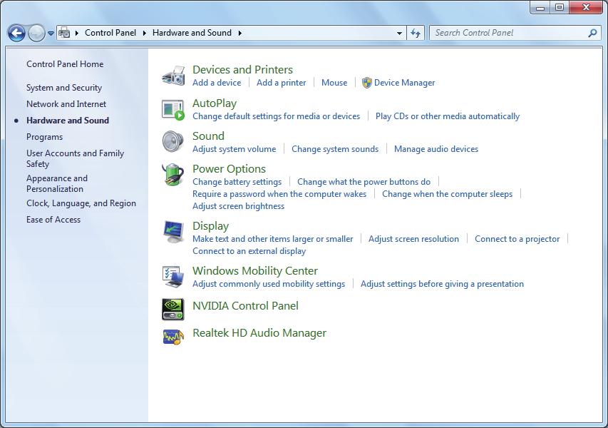608x428 pixels.
Task: Click the Forward navigation arrow button
Action: (x=36, y=34)
